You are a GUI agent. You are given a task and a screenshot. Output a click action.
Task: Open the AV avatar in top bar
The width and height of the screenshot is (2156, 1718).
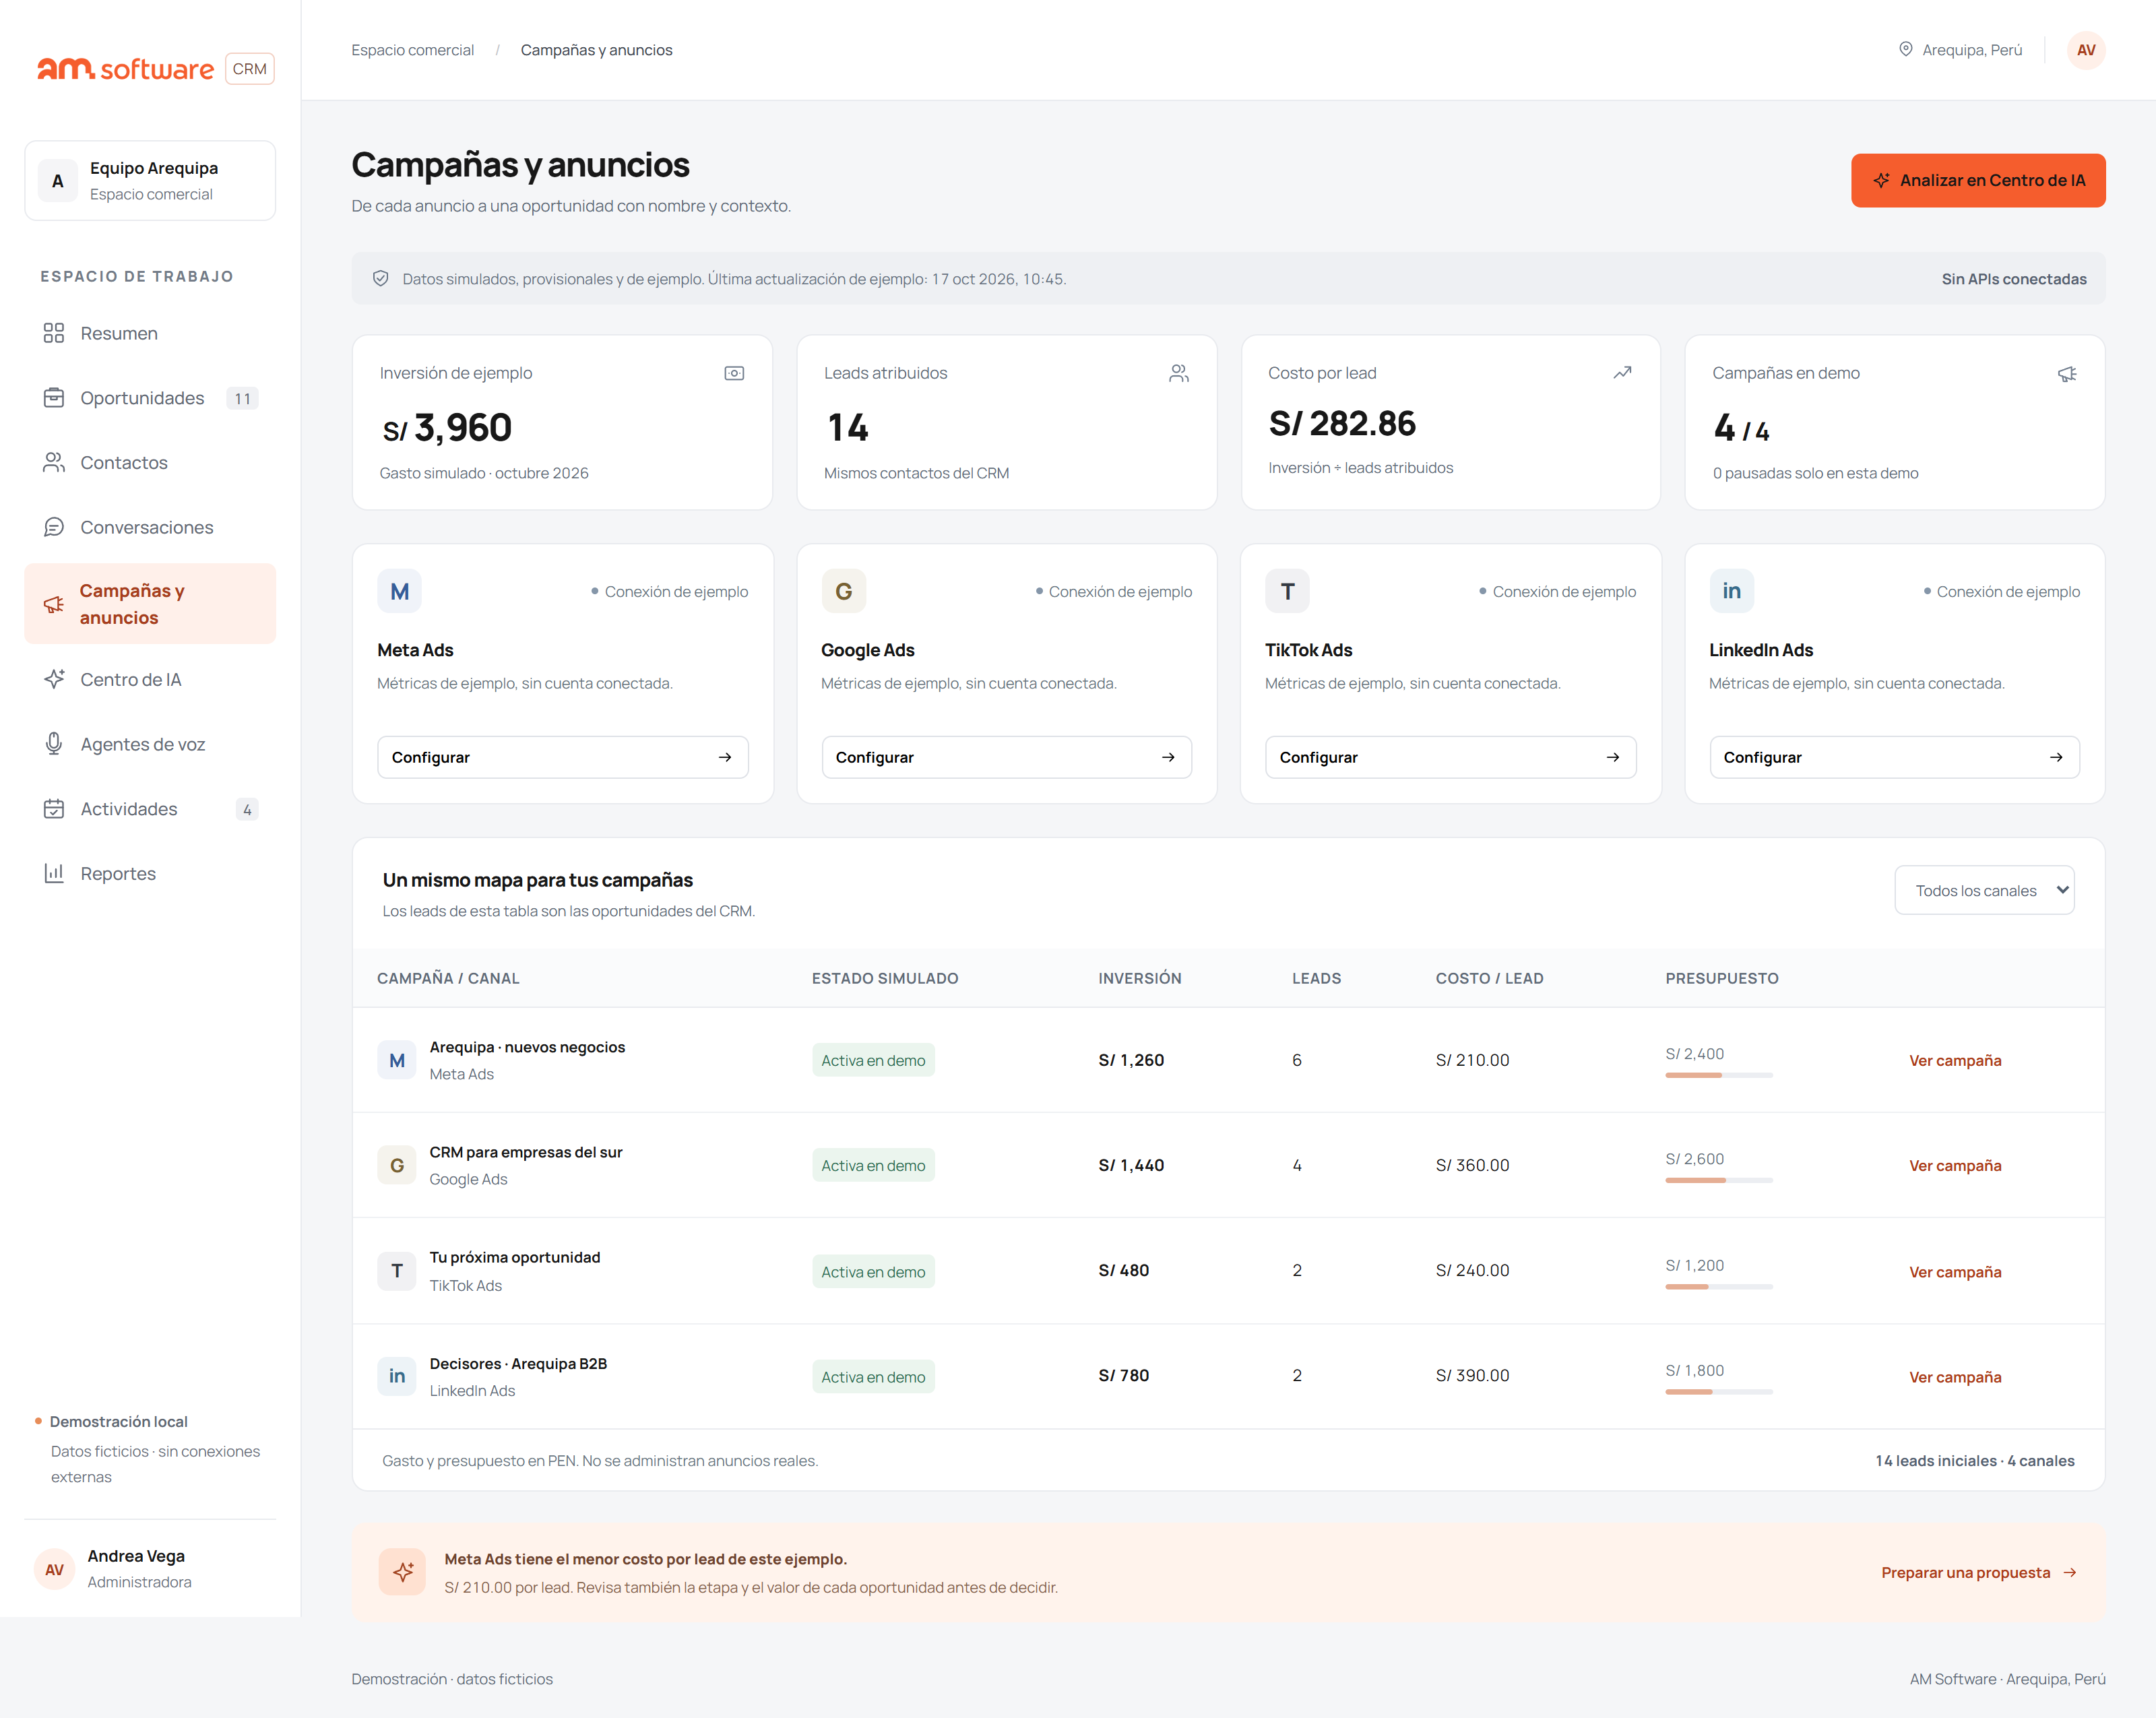click(x=2085, y=50)
